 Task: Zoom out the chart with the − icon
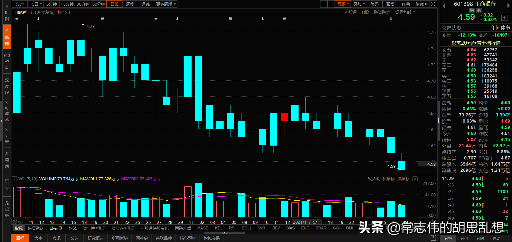(331, 4)
